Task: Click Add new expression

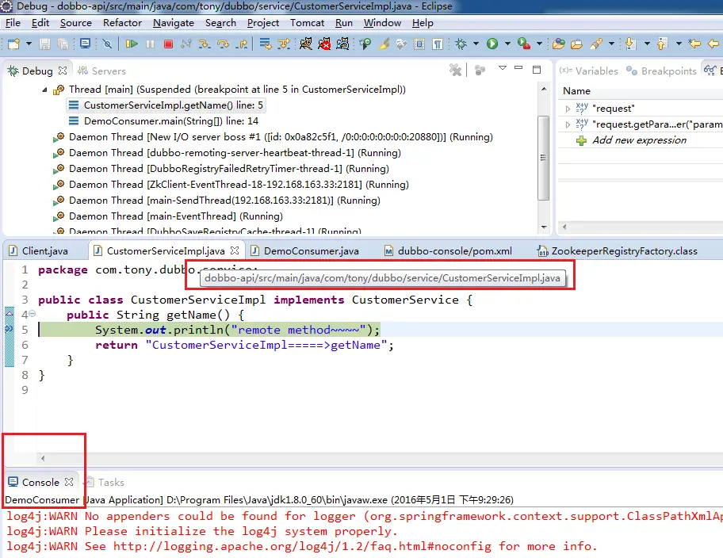Action: tap(639, 140)
